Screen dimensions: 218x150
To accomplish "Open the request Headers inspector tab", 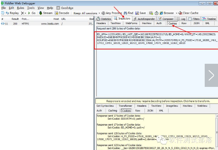I will (101, 23).
